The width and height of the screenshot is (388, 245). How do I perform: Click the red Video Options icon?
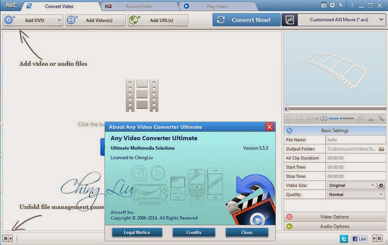coord(289,217)
